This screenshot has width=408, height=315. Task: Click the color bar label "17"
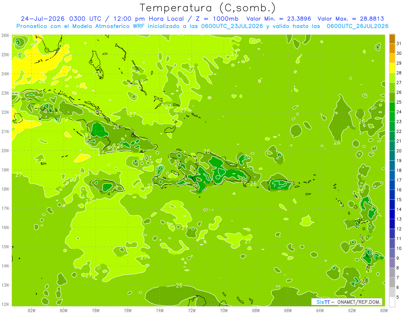coord(399,180)
